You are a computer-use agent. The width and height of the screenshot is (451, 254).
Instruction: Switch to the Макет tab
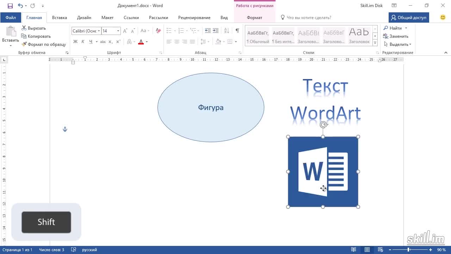point(107,17)
